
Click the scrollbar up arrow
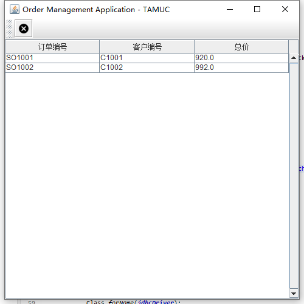pos(294,58)
